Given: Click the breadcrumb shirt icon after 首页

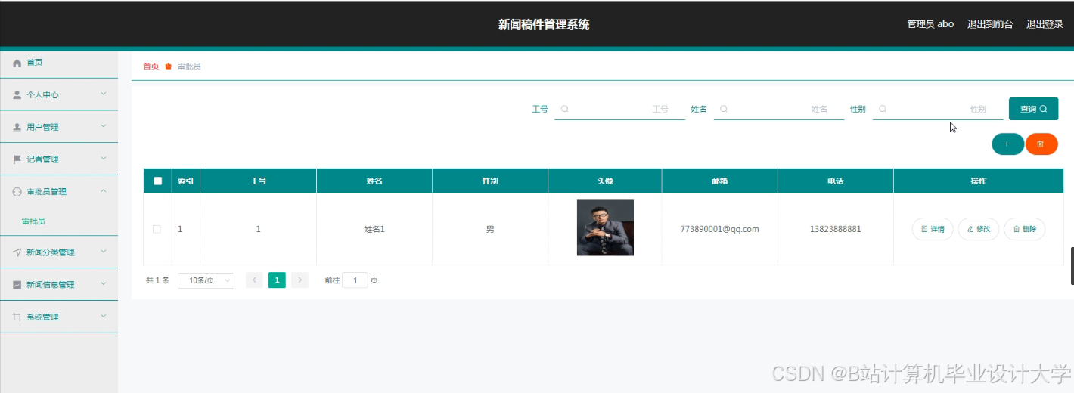Looking at the screenshot, I should pos(169,67).
